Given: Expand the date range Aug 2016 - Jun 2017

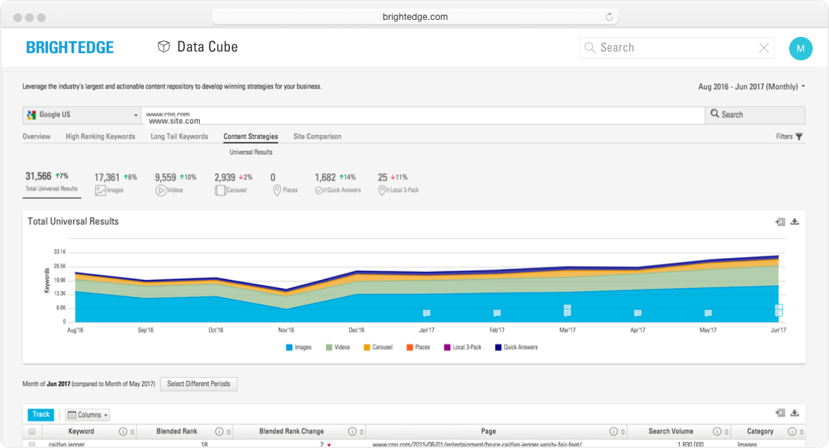Looking at the screenshot, I should (x=752, y=87).
